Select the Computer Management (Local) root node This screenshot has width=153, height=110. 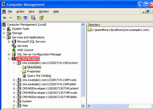point(27,24)
